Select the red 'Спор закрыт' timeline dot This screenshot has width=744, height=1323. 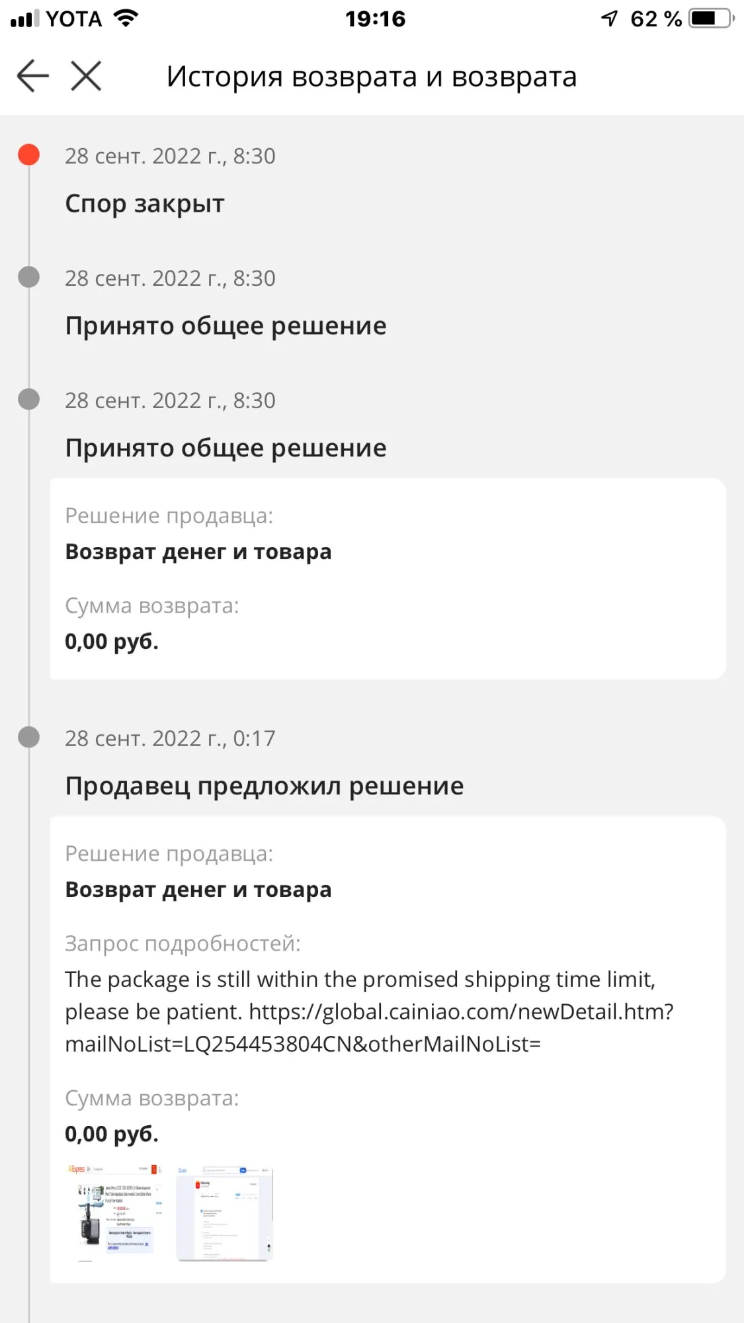coord(28,155)
